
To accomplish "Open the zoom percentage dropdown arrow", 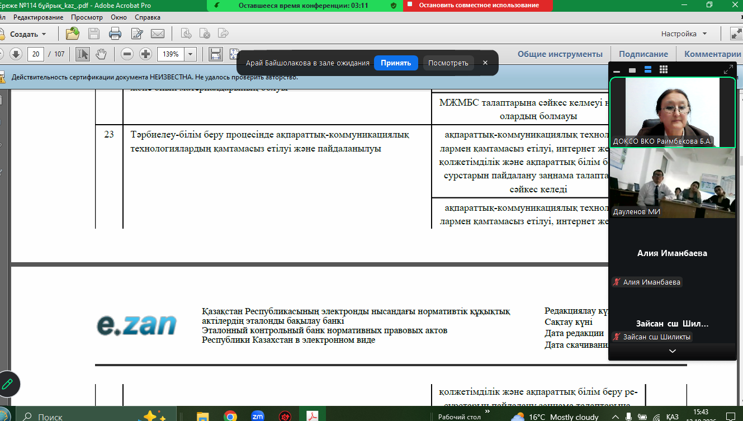I will pyautogui.click(x=191, y=54).
